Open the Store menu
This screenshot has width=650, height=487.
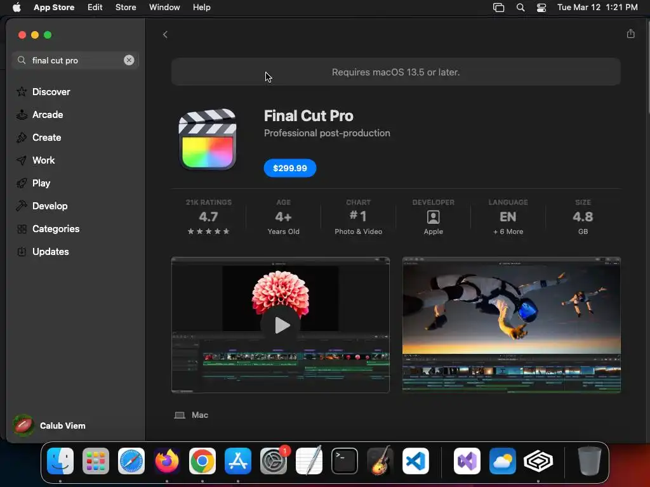coord(126,7)
